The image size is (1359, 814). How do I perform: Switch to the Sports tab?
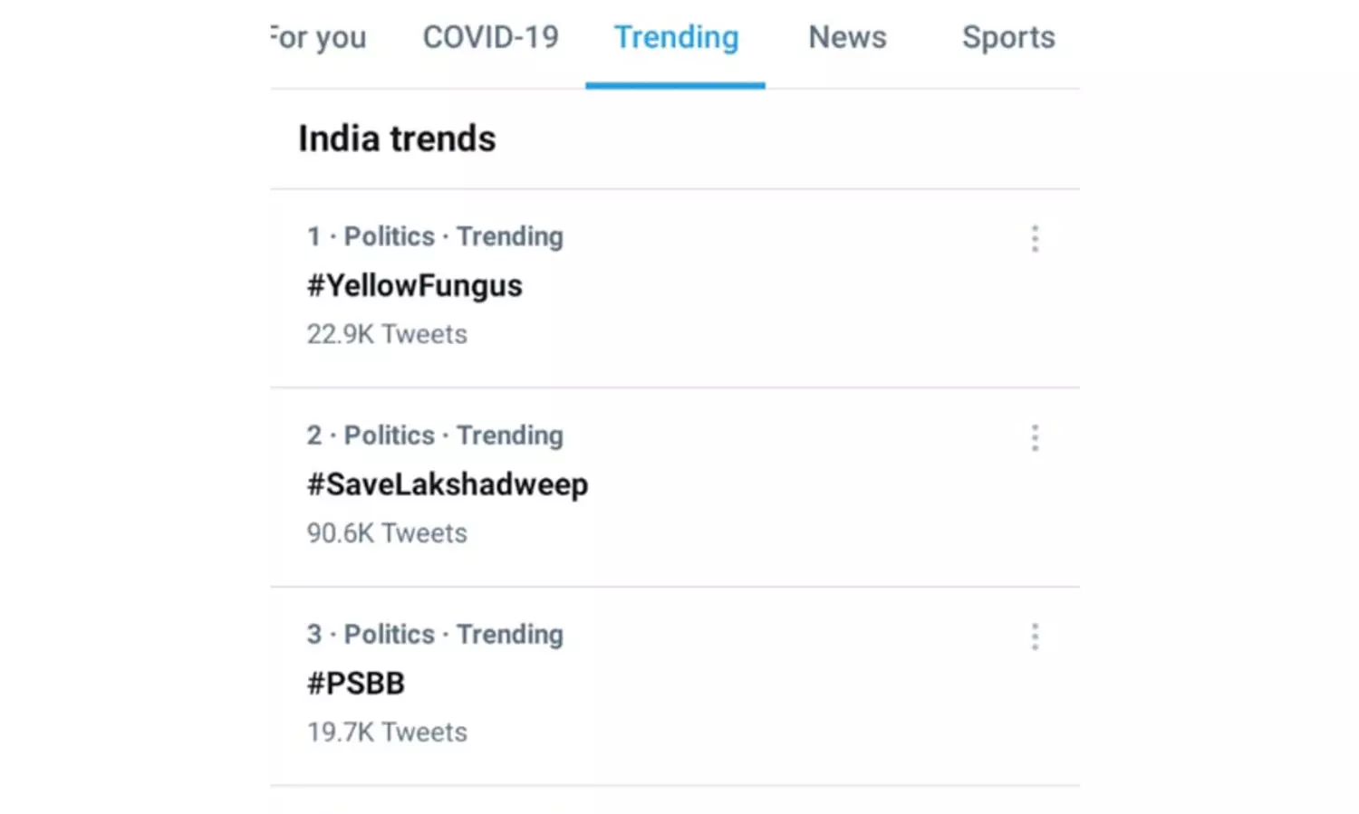[x=1008, y=38]
